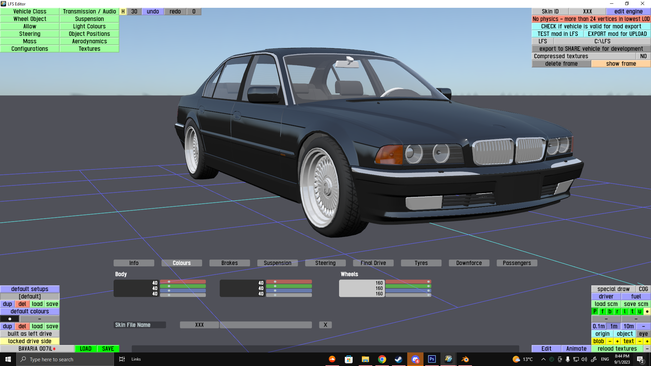Expand the special draw options
Image resolution: width=651 pixels, height=366 pixels.
(613, 289)
